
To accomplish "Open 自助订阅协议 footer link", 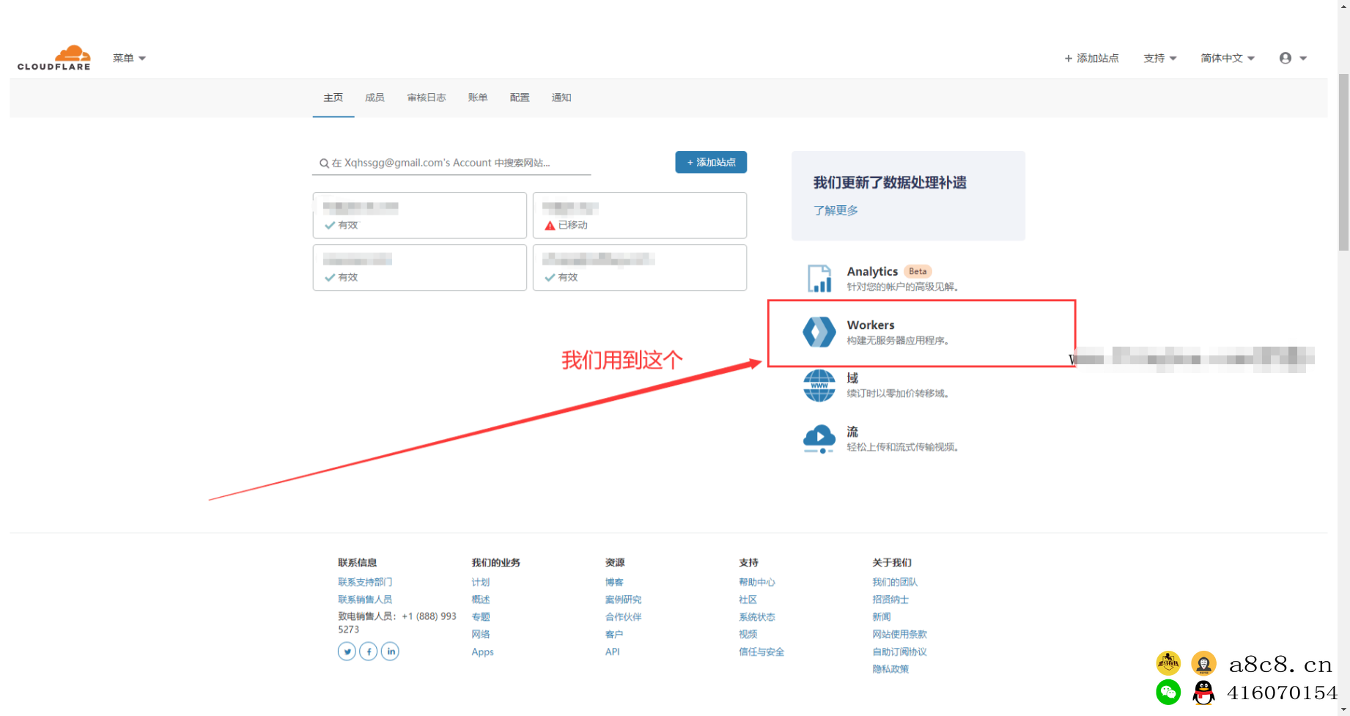I will coord(899,652).
